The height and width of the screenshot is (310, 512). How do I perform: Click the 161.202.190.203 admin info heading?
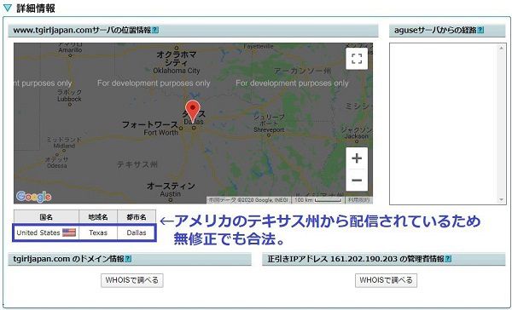356,259
